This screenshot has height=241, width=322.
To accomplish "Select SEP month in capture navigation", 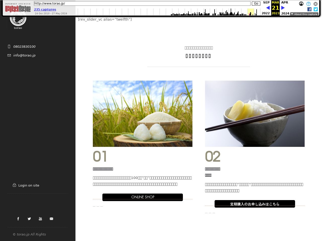I will [266, 3].
